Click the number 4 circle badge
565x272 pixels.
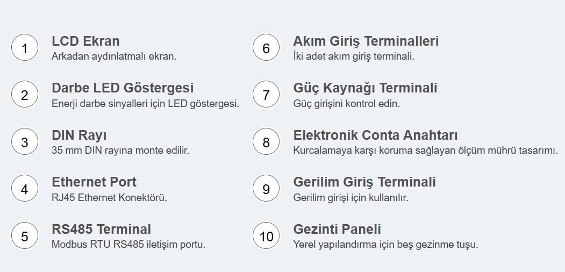(24, 189)
